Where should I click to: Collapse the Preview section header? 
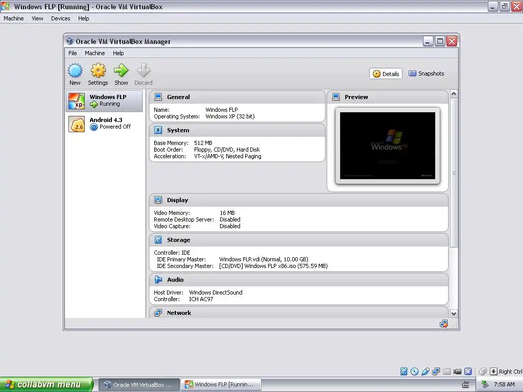388,97
